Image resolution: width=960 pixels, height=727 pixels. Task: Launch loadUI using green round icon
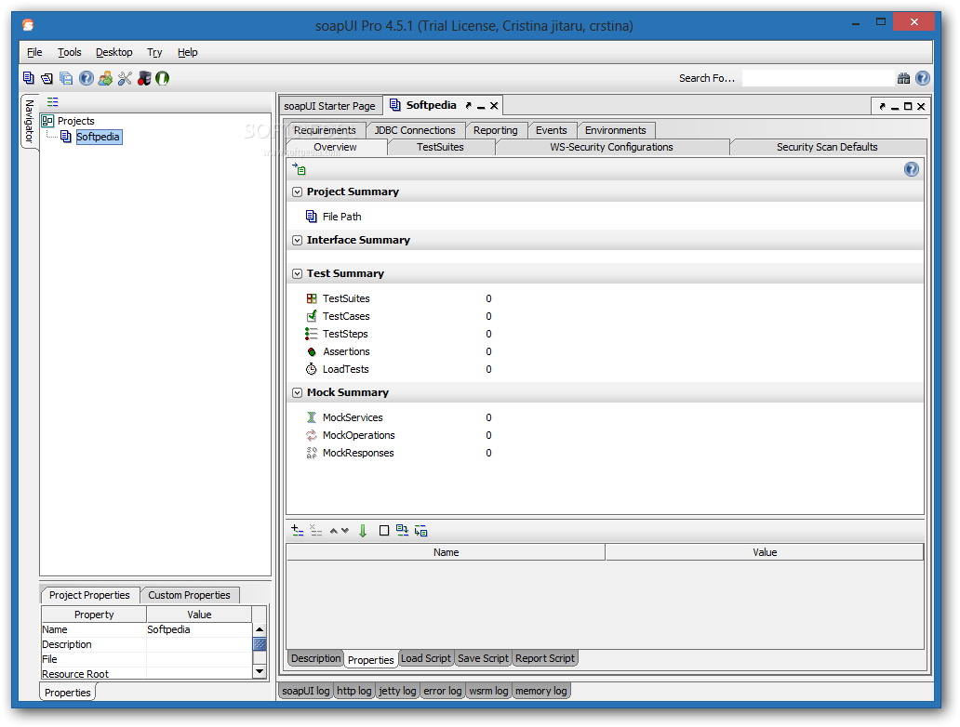click(162, 78)
